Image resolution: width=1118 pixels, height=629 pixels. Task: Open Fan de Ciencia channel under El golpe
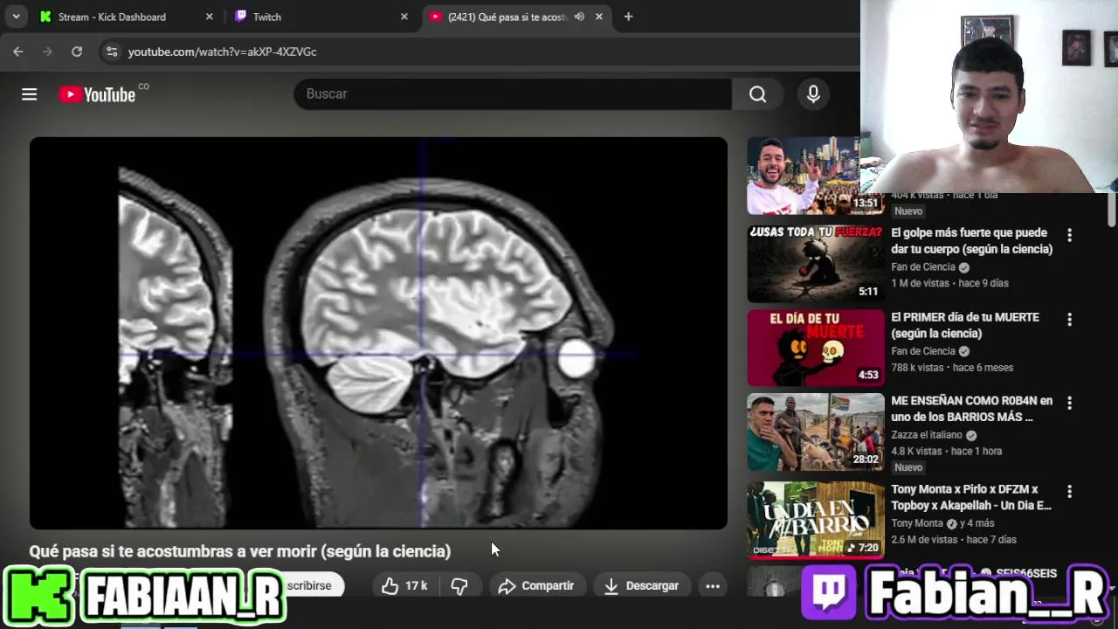coord(923,267)
